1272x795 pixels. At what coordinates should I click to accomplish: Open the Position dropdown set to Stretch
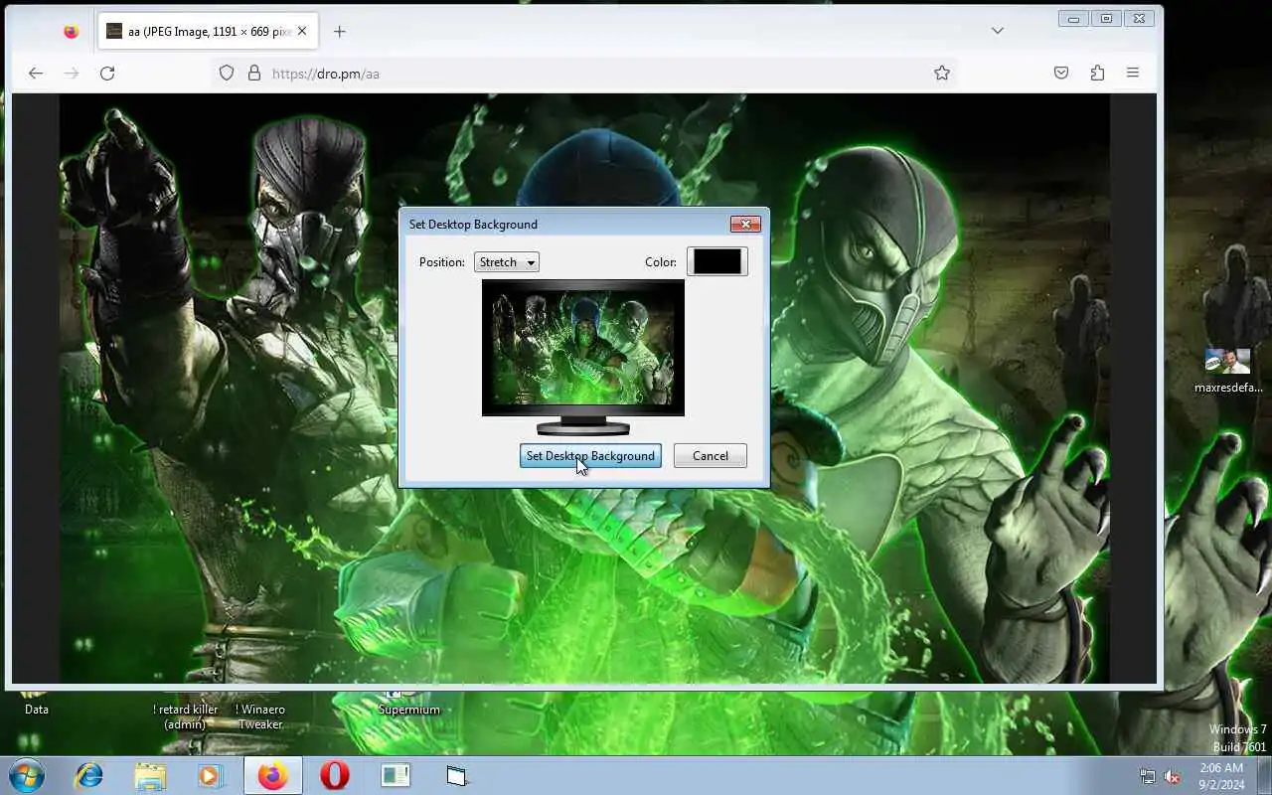tap(507, 262)
